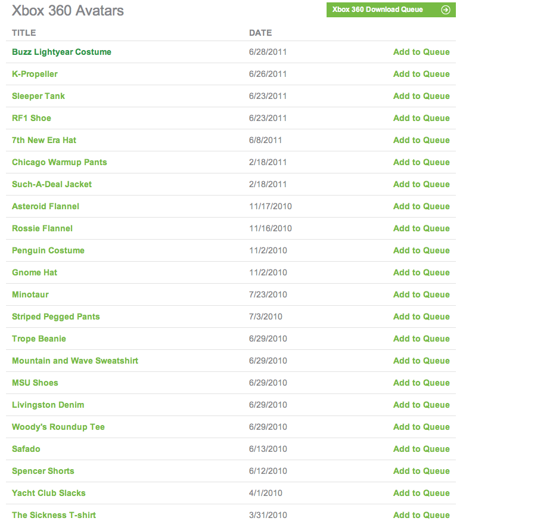Add Striped Pegged Pants to queue
Screen dimensions: 556x521
click(421, 317)
